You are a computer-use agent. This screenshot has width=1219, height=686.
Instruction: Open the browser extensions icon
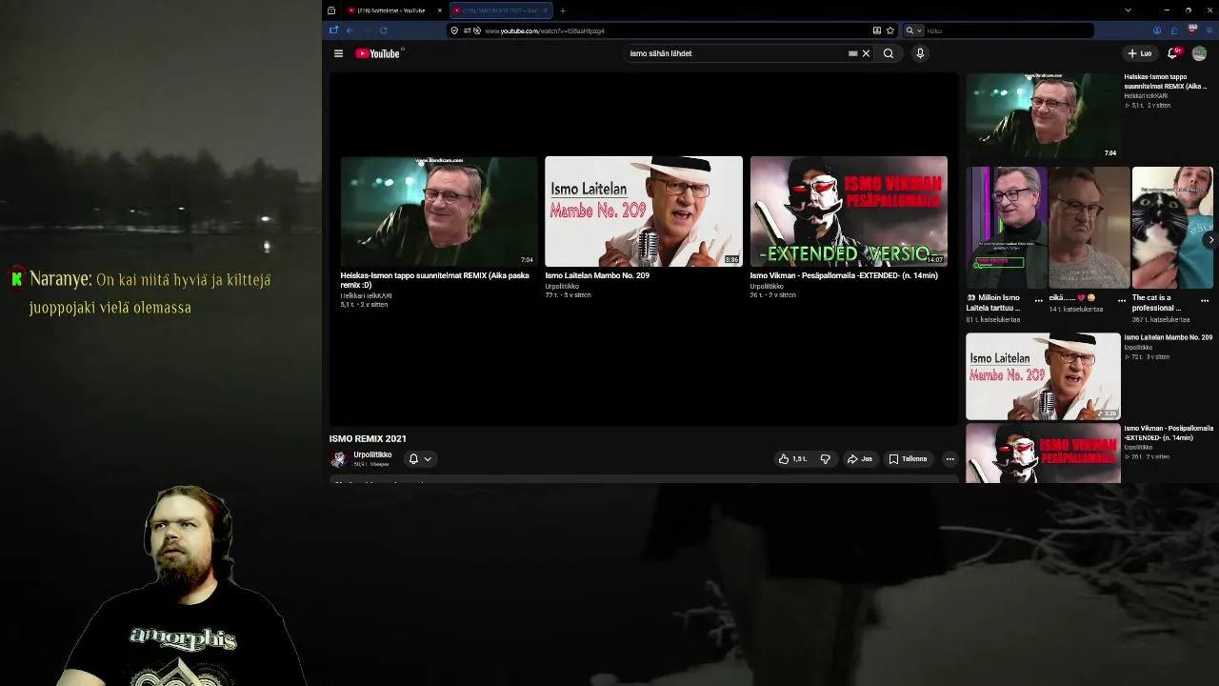tap(1174, 30)
